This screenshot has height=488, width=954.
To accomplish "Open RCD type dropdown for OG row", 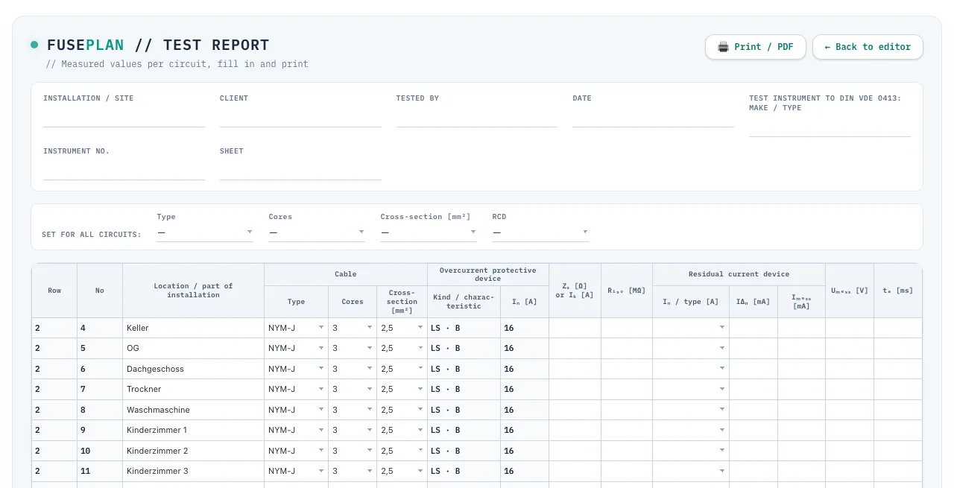I will click(691, 348).
